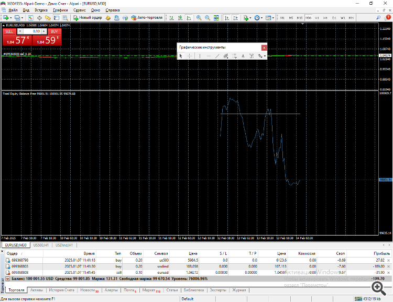Select the cursor arrow tool
Screen dimensions: 393x302
click(181, 56)
